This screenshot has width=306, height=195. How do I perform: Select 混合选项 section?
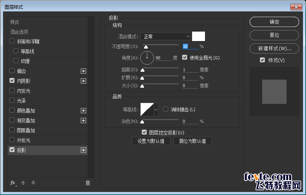[x=47, y=32]
